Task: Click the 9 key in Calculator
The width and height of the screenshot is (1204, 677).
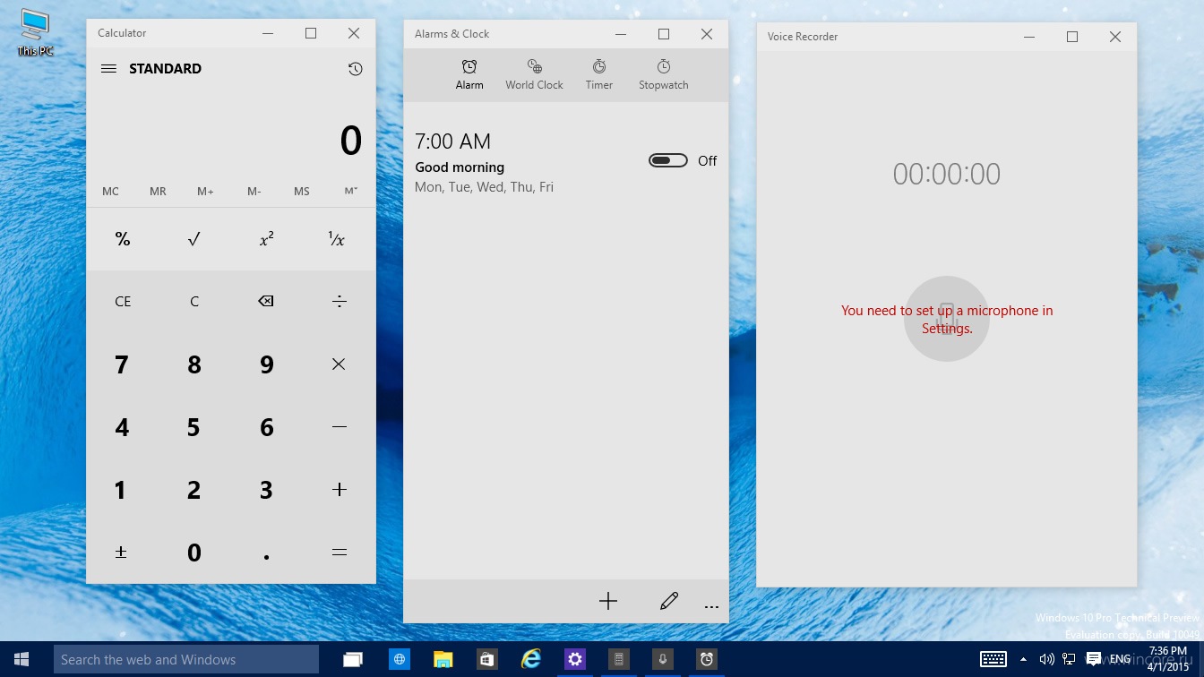Action: pyautogui.click(x=266, y=364)
